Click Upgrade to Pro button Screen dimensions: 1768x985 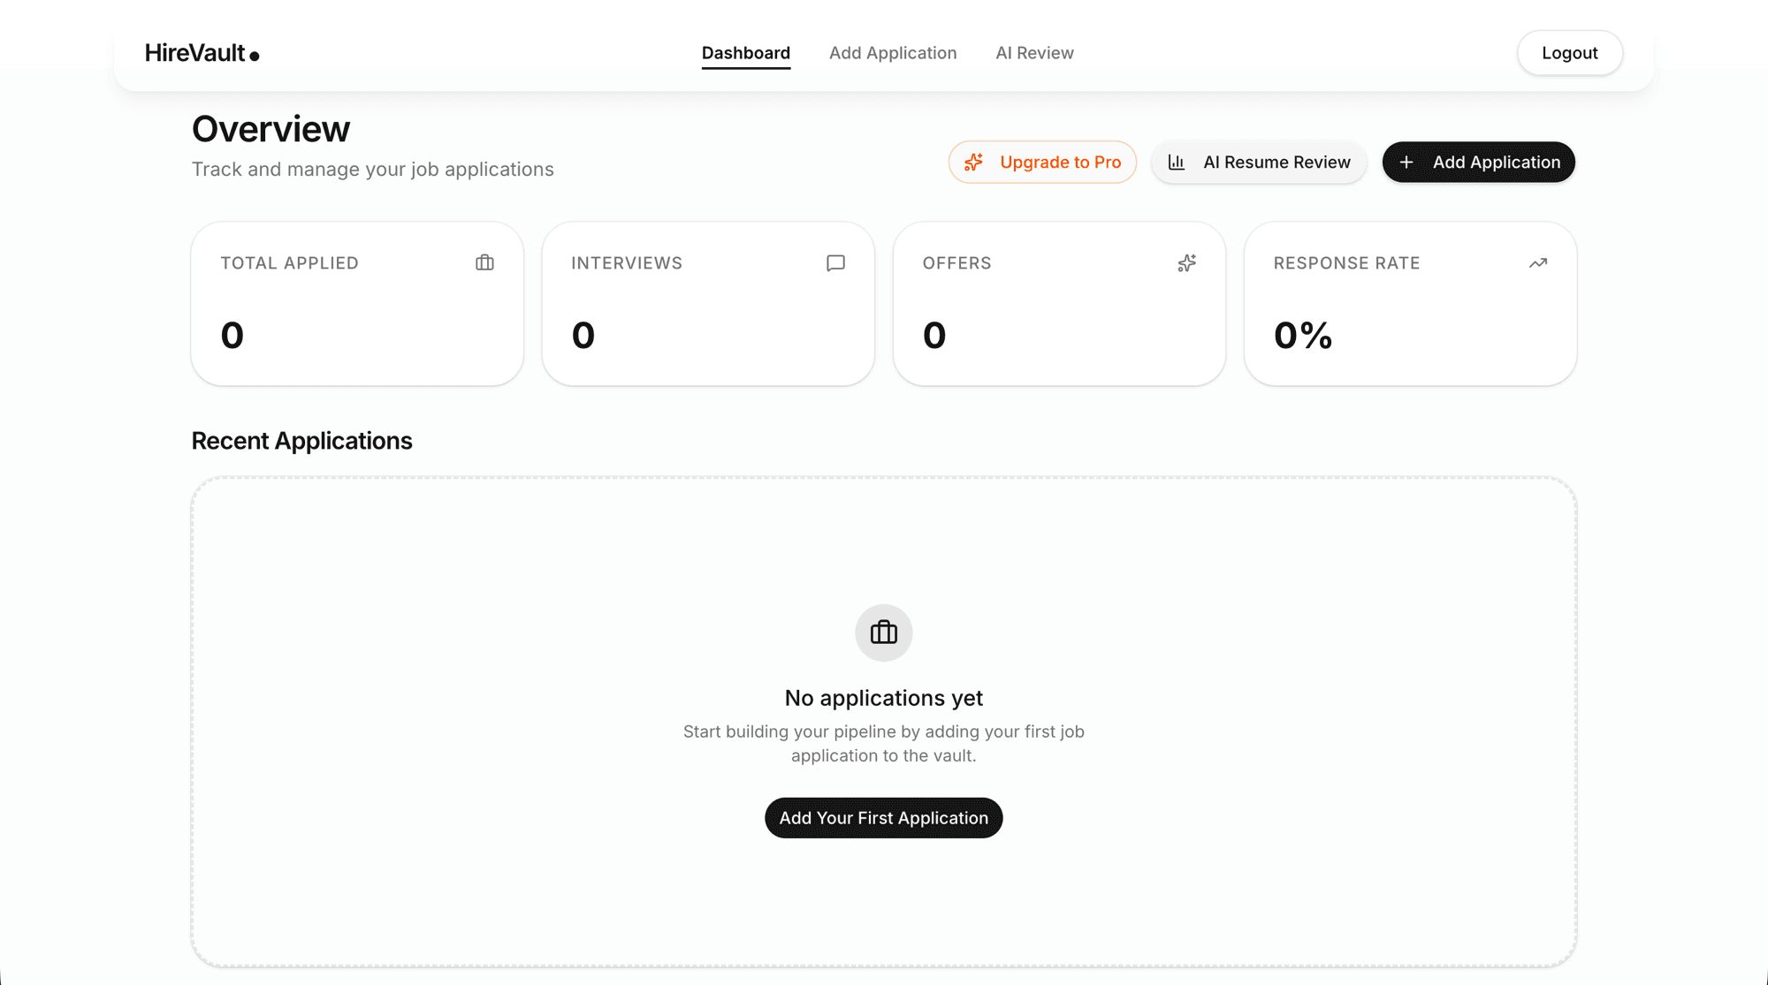pos(1042,162)
